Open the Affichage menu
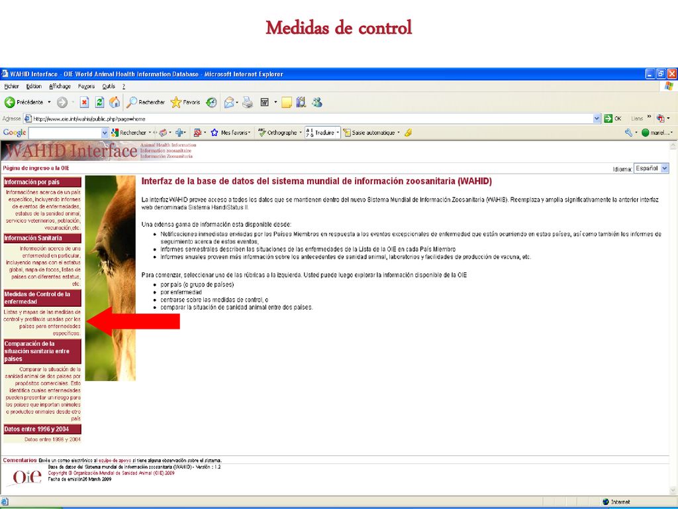 [x=60, y=87]
